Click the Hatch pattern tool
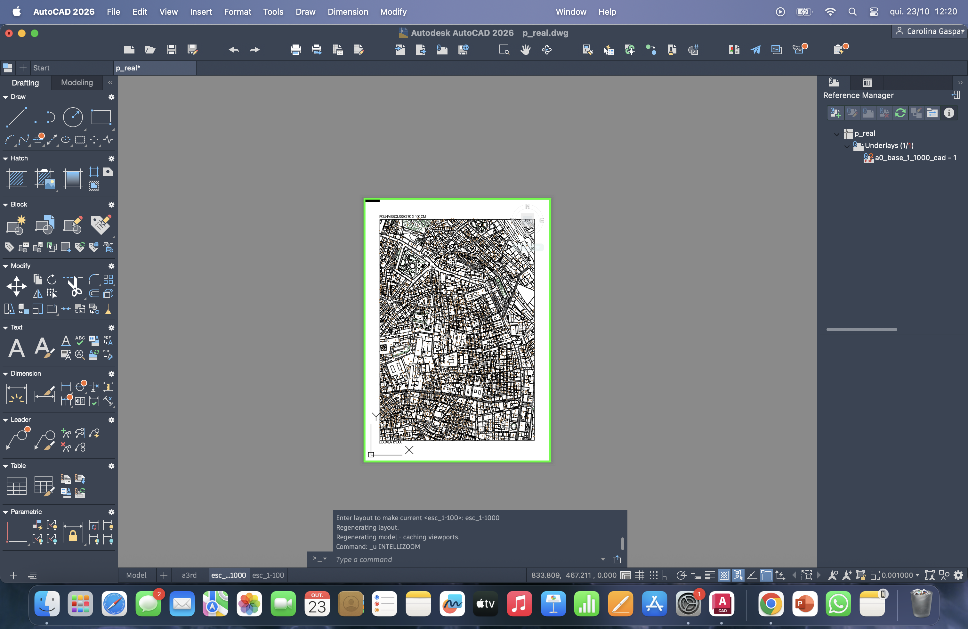Screen dimensions: 968x629 16,179
